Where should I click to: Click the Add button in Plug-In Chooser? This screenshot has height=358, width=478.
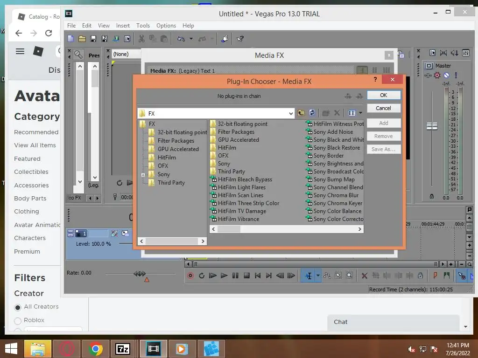(384, 123)
